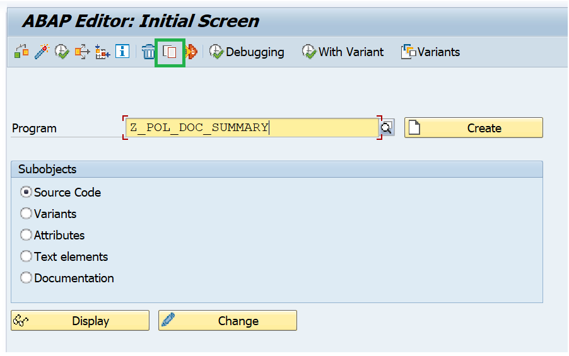Click the magic wand Activate icon
The height and width of the screenshot is (356, 569).
click(x=42, y=52)
